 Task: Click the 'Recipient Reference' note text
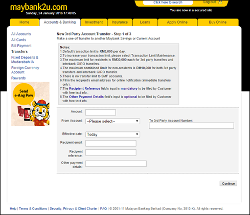pos(84,89)
